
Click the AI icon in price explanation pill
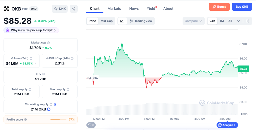point(7,30)
